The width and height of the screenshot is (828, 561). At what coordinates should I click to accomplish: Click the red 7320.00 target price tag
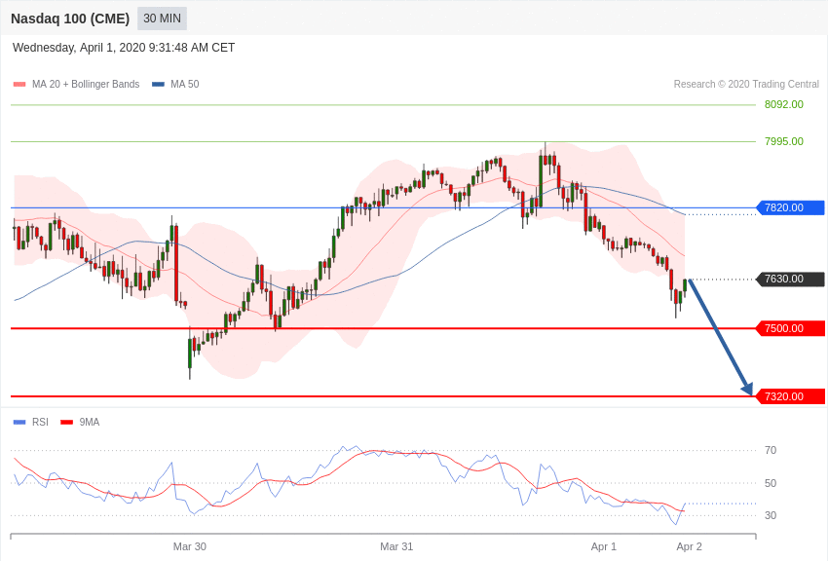(x=791, y=396)
